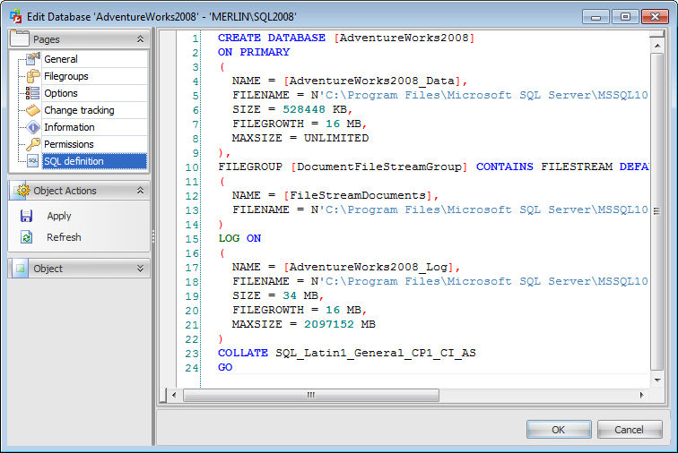Click the SQL definition icon
678x453 pixels.
(33, 160)
